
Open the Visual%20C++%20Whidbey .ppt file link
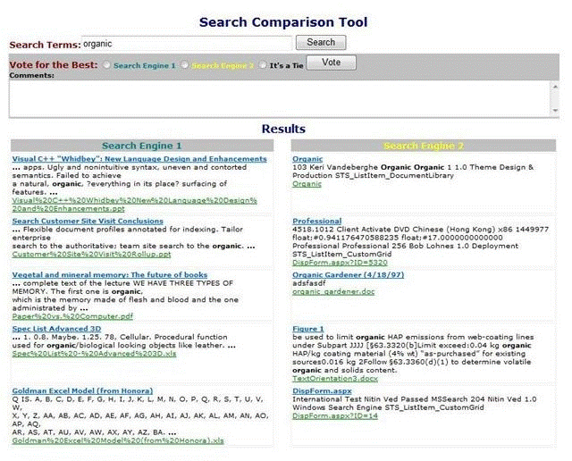[135, 205]
